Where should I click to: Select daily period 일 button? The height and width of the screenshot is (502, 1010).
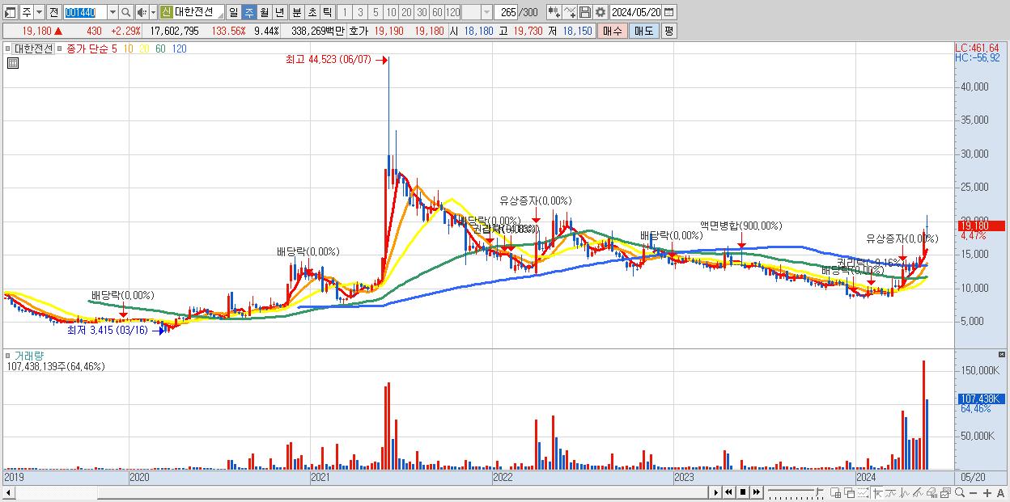(x=233, y=12)
